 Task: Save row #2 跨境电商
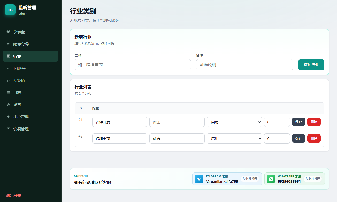298,138
